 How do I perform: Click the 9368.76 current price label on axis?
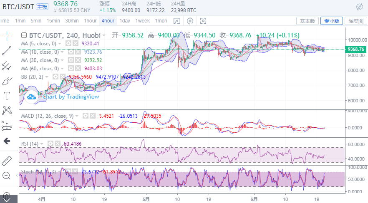coord(356,49)
